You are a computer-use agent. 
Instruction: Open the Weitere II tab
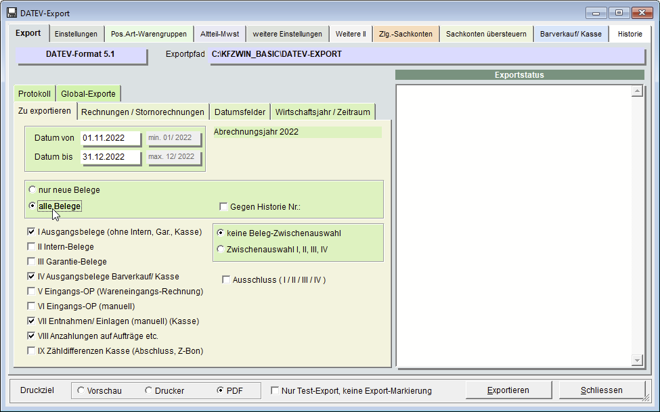click(x=351, y=34)
